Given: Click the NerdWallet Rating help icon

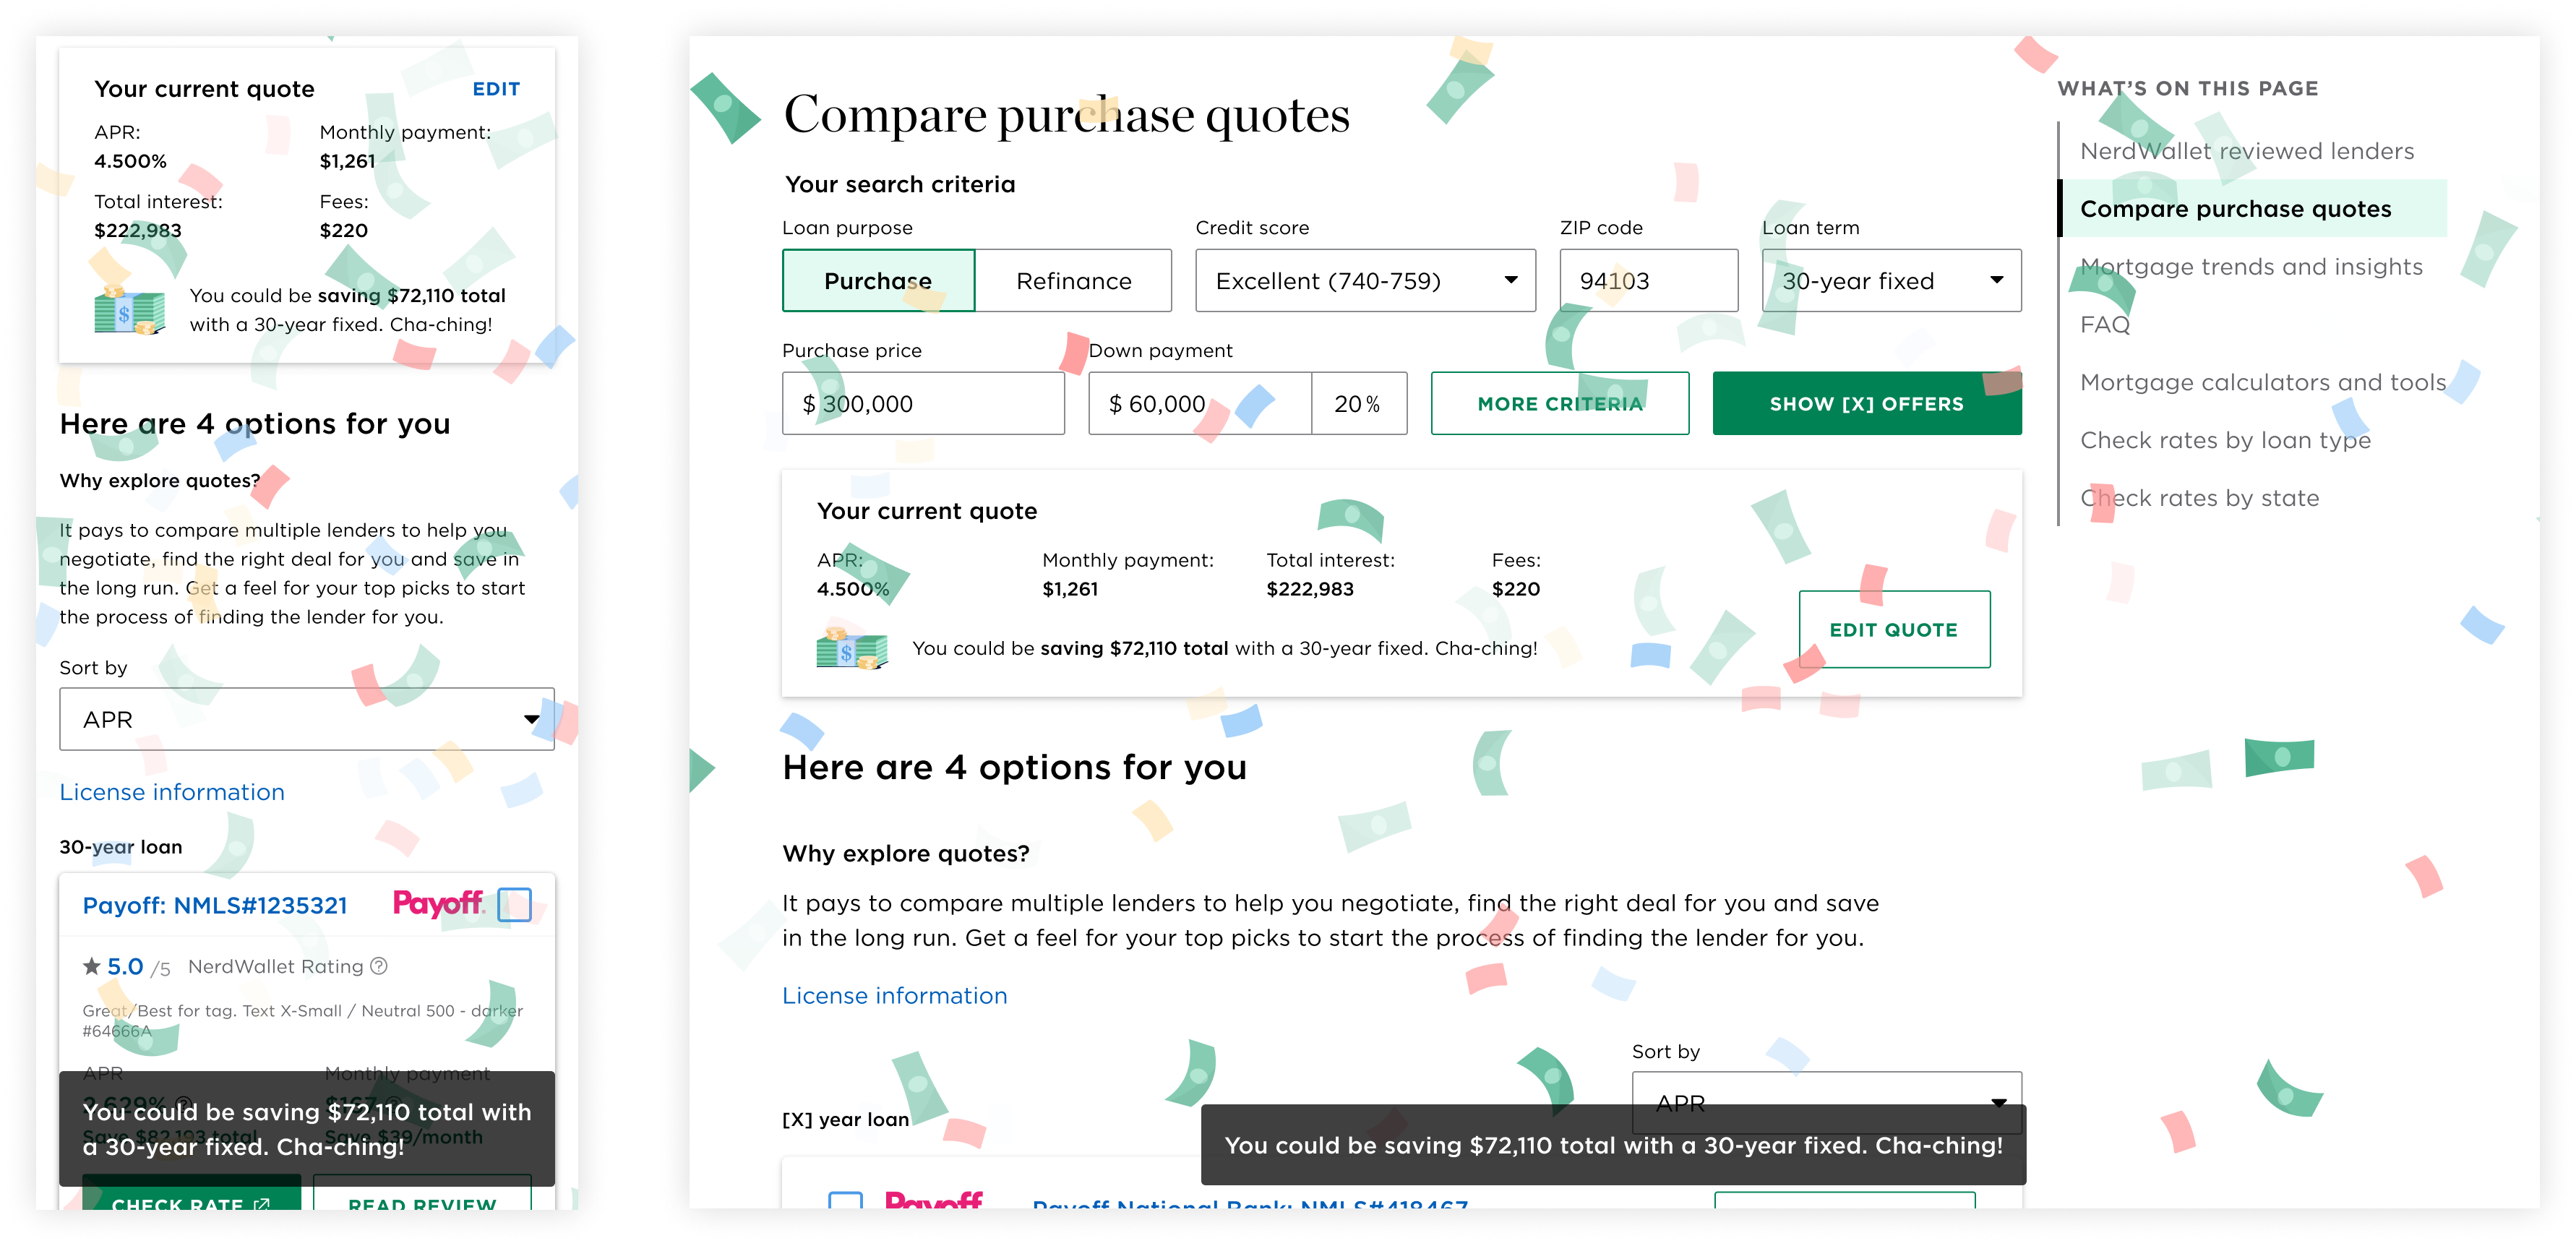Looking at the screenshot, I should pyautogui.click(x=379, y=966).
